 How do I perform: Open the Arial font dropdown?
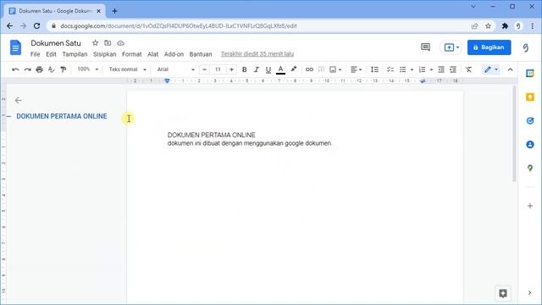click(175, 69)
